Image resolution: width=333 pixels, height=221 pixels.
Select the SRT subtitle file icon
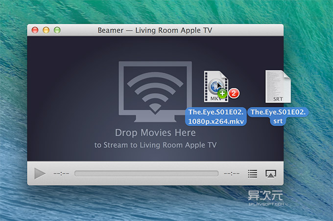coord(278,86)
